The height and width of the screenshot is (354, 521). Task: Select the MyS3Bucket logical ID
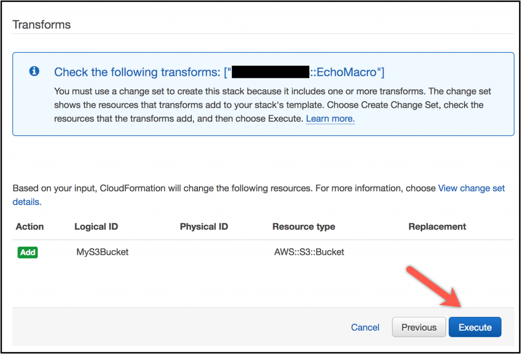pos(102,252)
